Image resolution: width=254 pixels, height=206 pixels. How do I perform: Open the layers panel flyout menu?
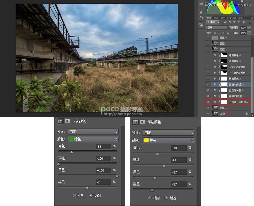[251, 18]
